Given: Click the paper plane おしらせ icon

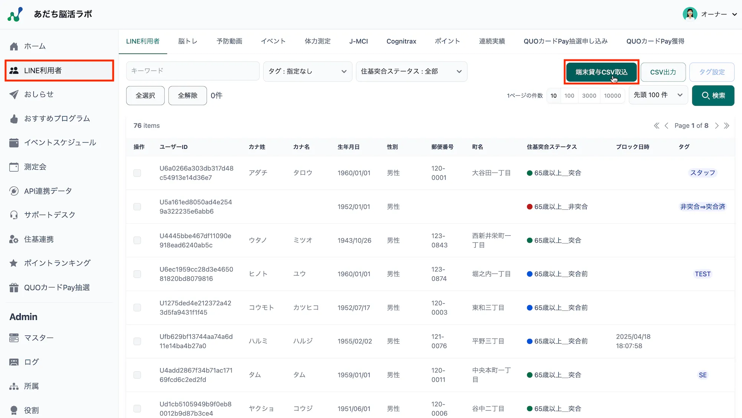Looking at the screenshot, I should click(x=14, y=94).
